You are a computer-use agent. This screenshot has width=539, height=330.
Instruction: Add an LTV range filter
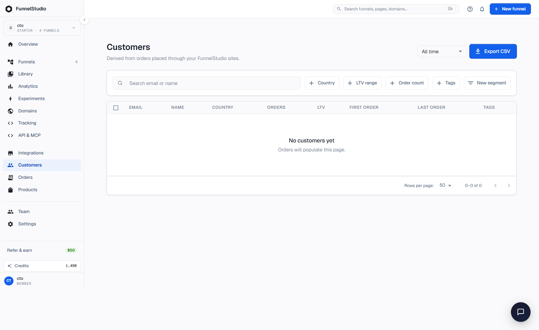[x=362, y=83]
